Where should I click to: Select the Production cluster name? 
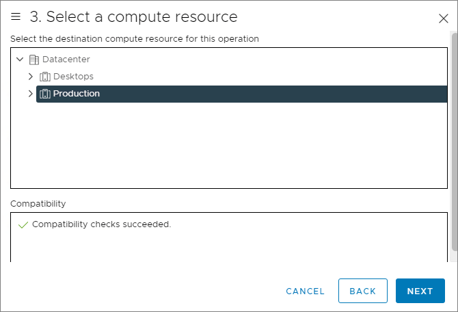pyautogui.click(x=77, y=94)
